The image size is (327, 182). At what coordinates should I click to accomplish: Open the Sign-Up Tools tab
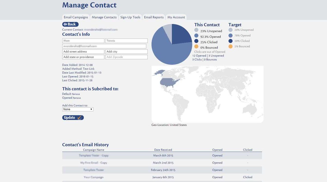(x=130, y=17)
